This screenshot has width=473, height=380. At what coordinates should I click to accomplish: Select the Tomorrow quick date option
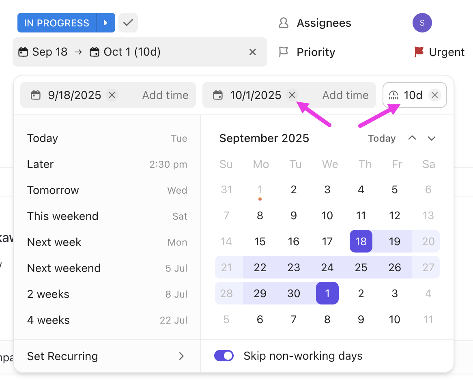click(53, 190)
